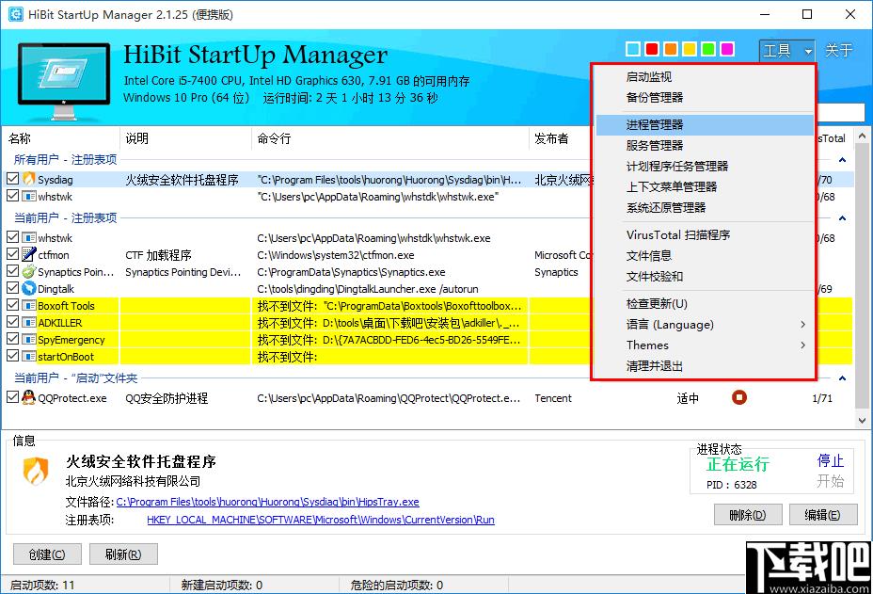Collapse the 当前用户 - "启动"文件夹 group
873x594 pixels.
click(x=842, y=378)
